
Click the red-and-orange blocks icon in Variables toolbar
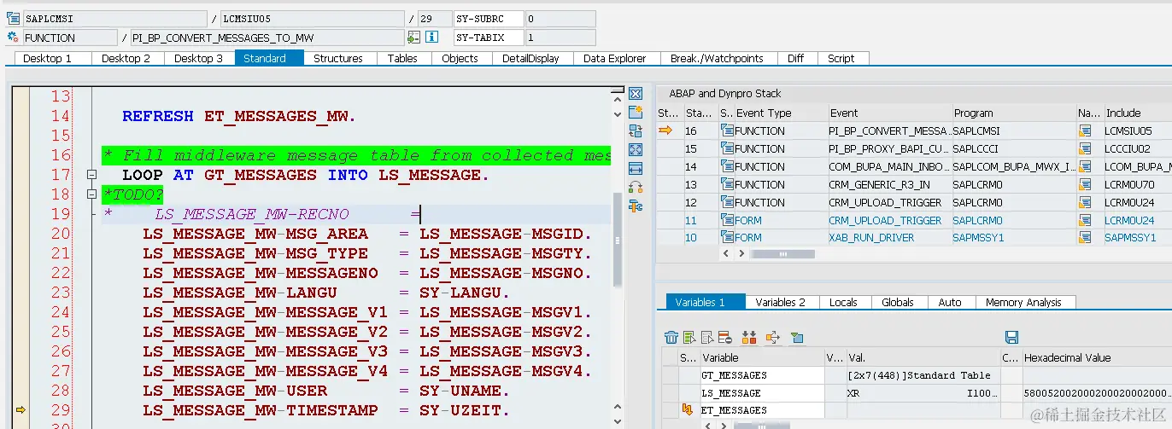[749, 338]
